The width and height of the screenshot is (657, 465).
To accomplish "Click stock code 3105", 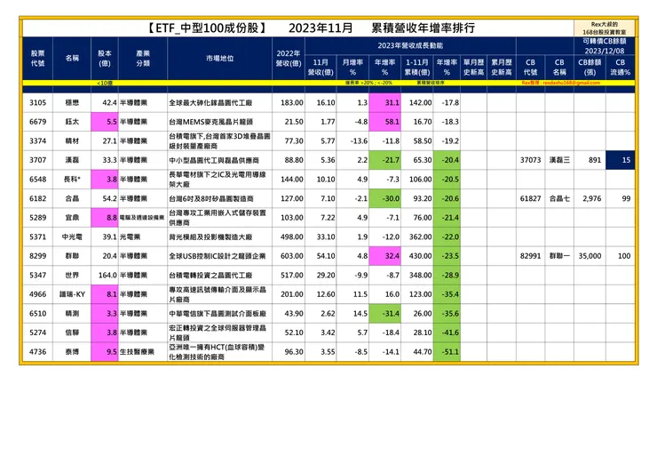I will click(x=37, y=102).
